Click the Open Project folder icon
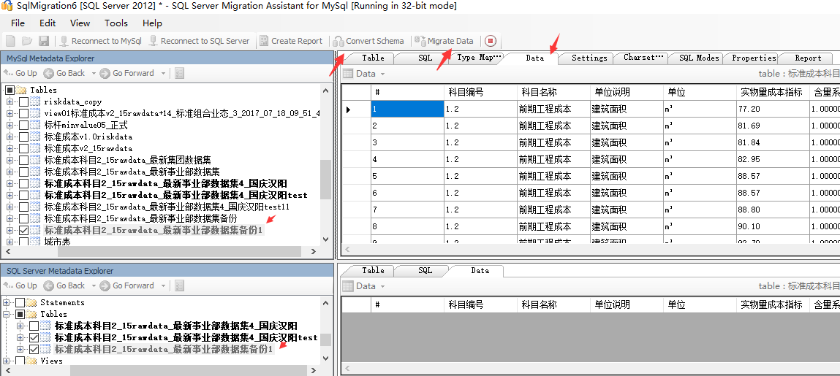The image size is (840, 376). 27,41
